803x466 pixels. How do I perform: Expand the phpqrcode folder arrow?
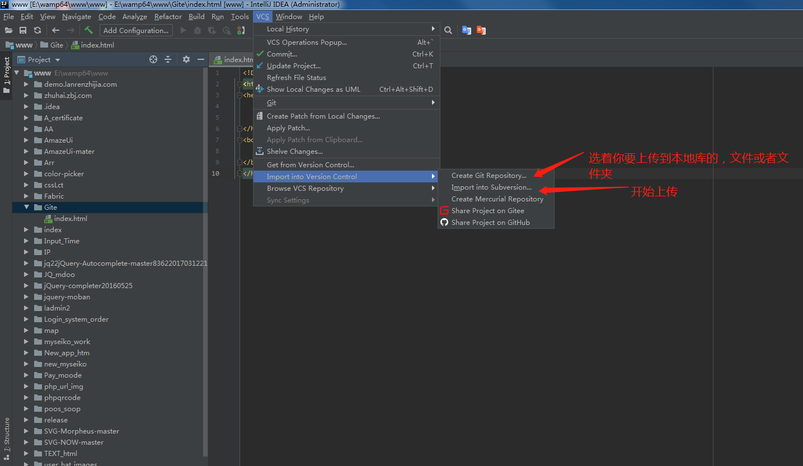tap(26, 397)
